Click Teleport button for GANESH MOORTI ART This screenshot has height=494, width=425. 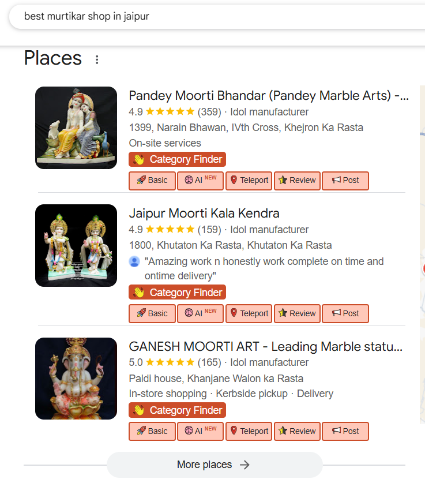tap(249, 431)
